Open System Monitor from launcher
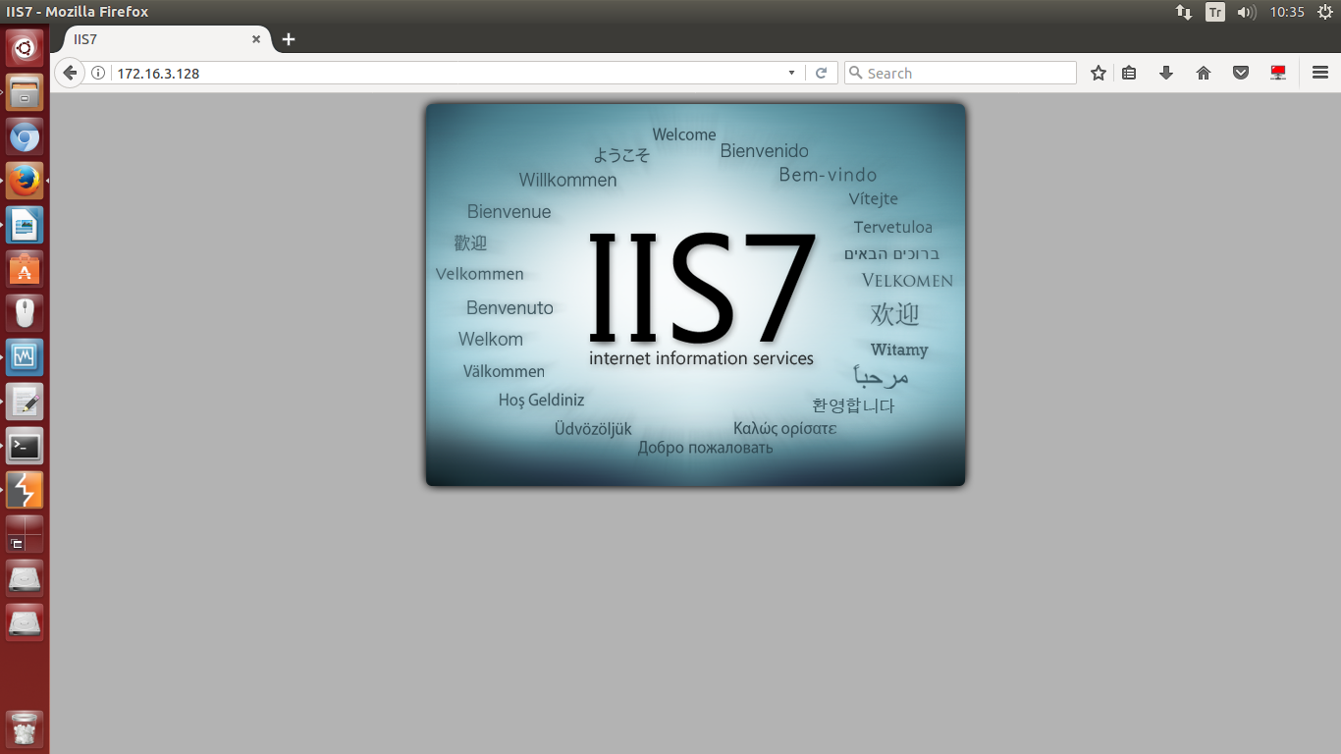 (x=25, y=358)
